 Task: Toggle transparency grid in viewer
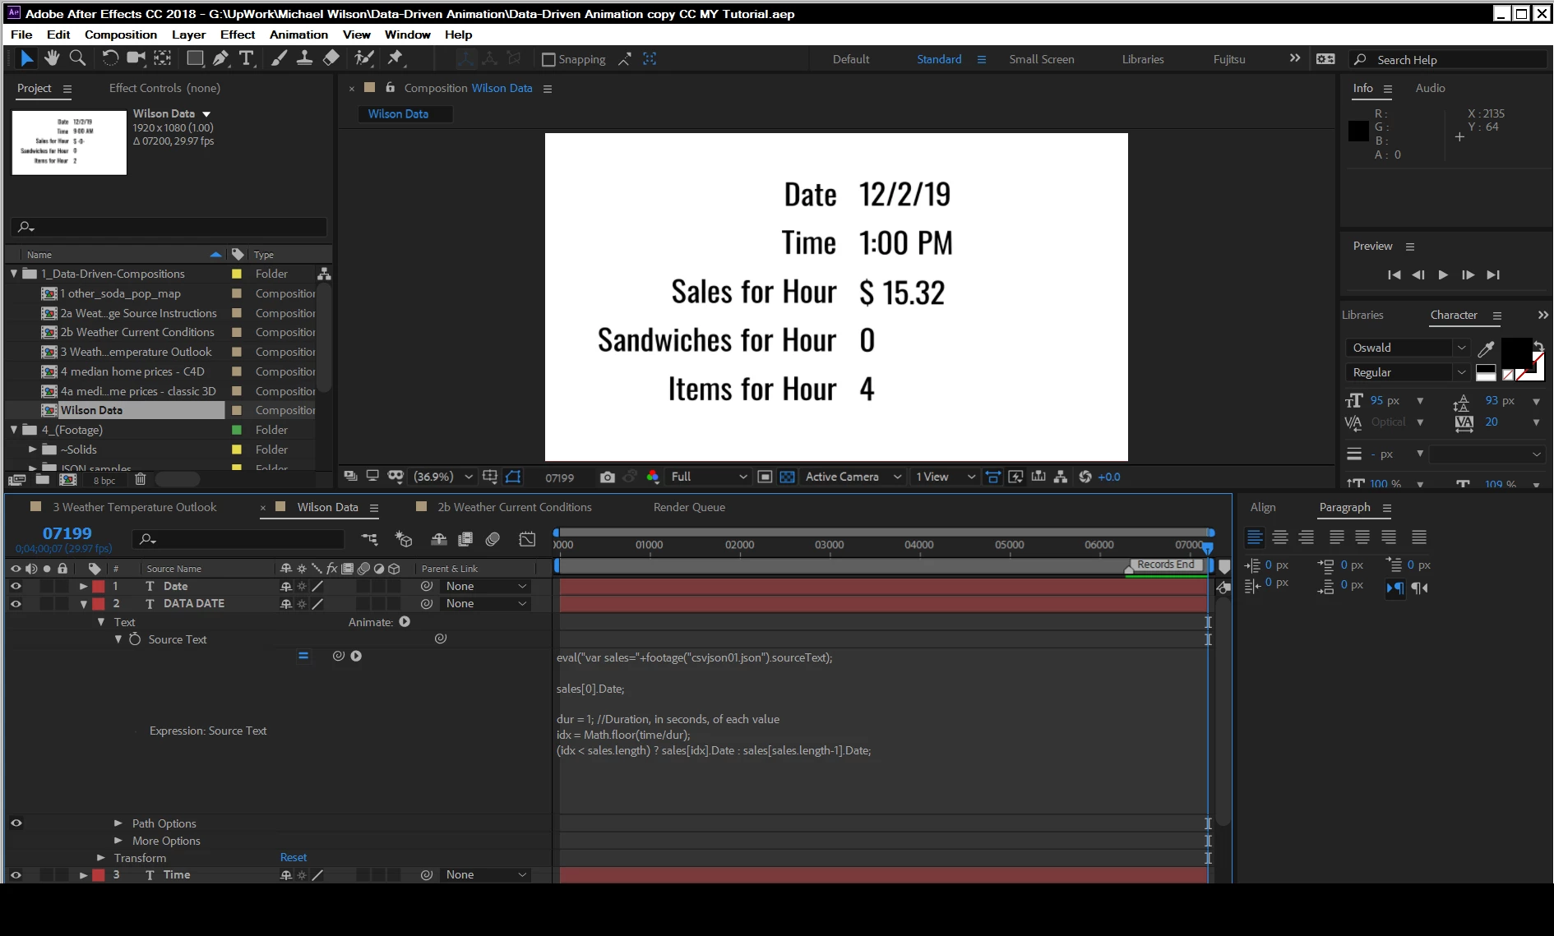pyautogui.click(x=787, y=477)
